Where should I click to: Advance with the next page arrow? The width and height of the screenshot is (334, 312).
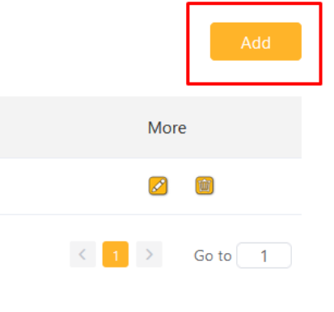149,254
